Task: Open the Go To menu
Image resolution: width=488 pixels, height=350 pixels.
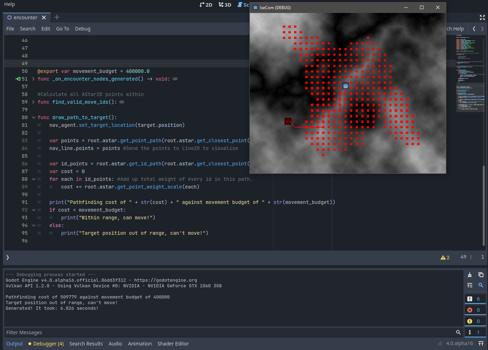Action: 63,29
